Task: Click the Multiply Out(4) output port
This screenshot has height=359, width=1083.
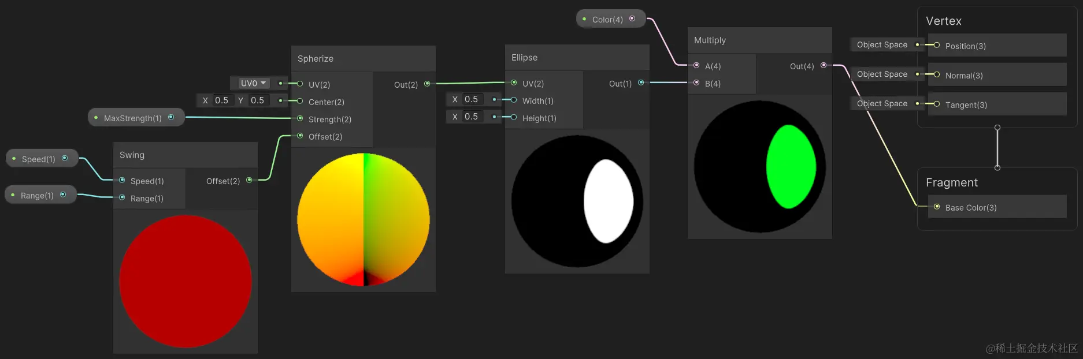Action: (824, 65)
